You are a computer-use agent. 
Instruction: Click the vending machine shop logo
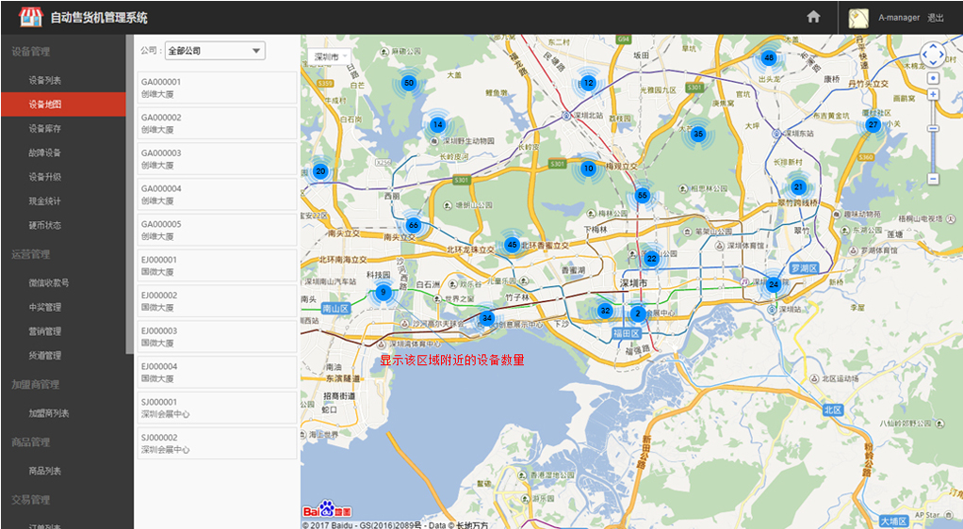pos(31,17)
